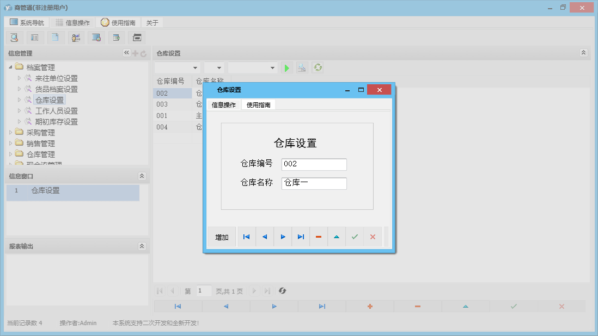Collapse the 信息窗口 panel header
The width and height of the screenshot is (598, 336).
point(142,176)
